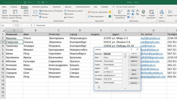This screenshot has width=177, height=99.
Task: Switch to the Разметка страницы tab
Action: click(x=40, y=7)
